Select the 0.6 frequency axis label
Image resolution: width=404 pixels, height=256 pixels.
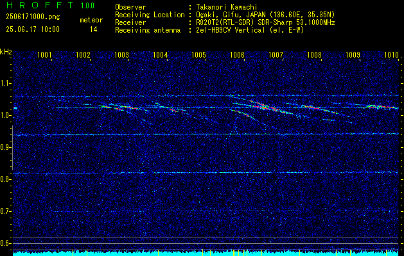tap(5, 243)
